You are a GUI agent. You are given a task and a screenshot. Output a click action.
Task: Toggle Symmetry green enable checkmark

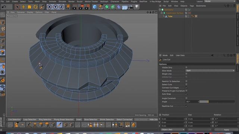[x=190, y=10]
